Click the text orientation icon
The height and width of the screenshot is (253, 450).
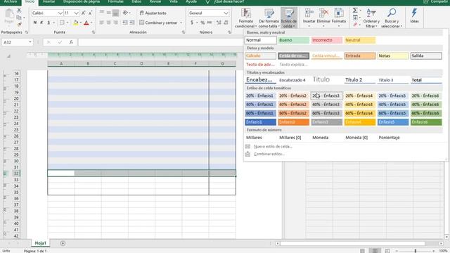125,13
